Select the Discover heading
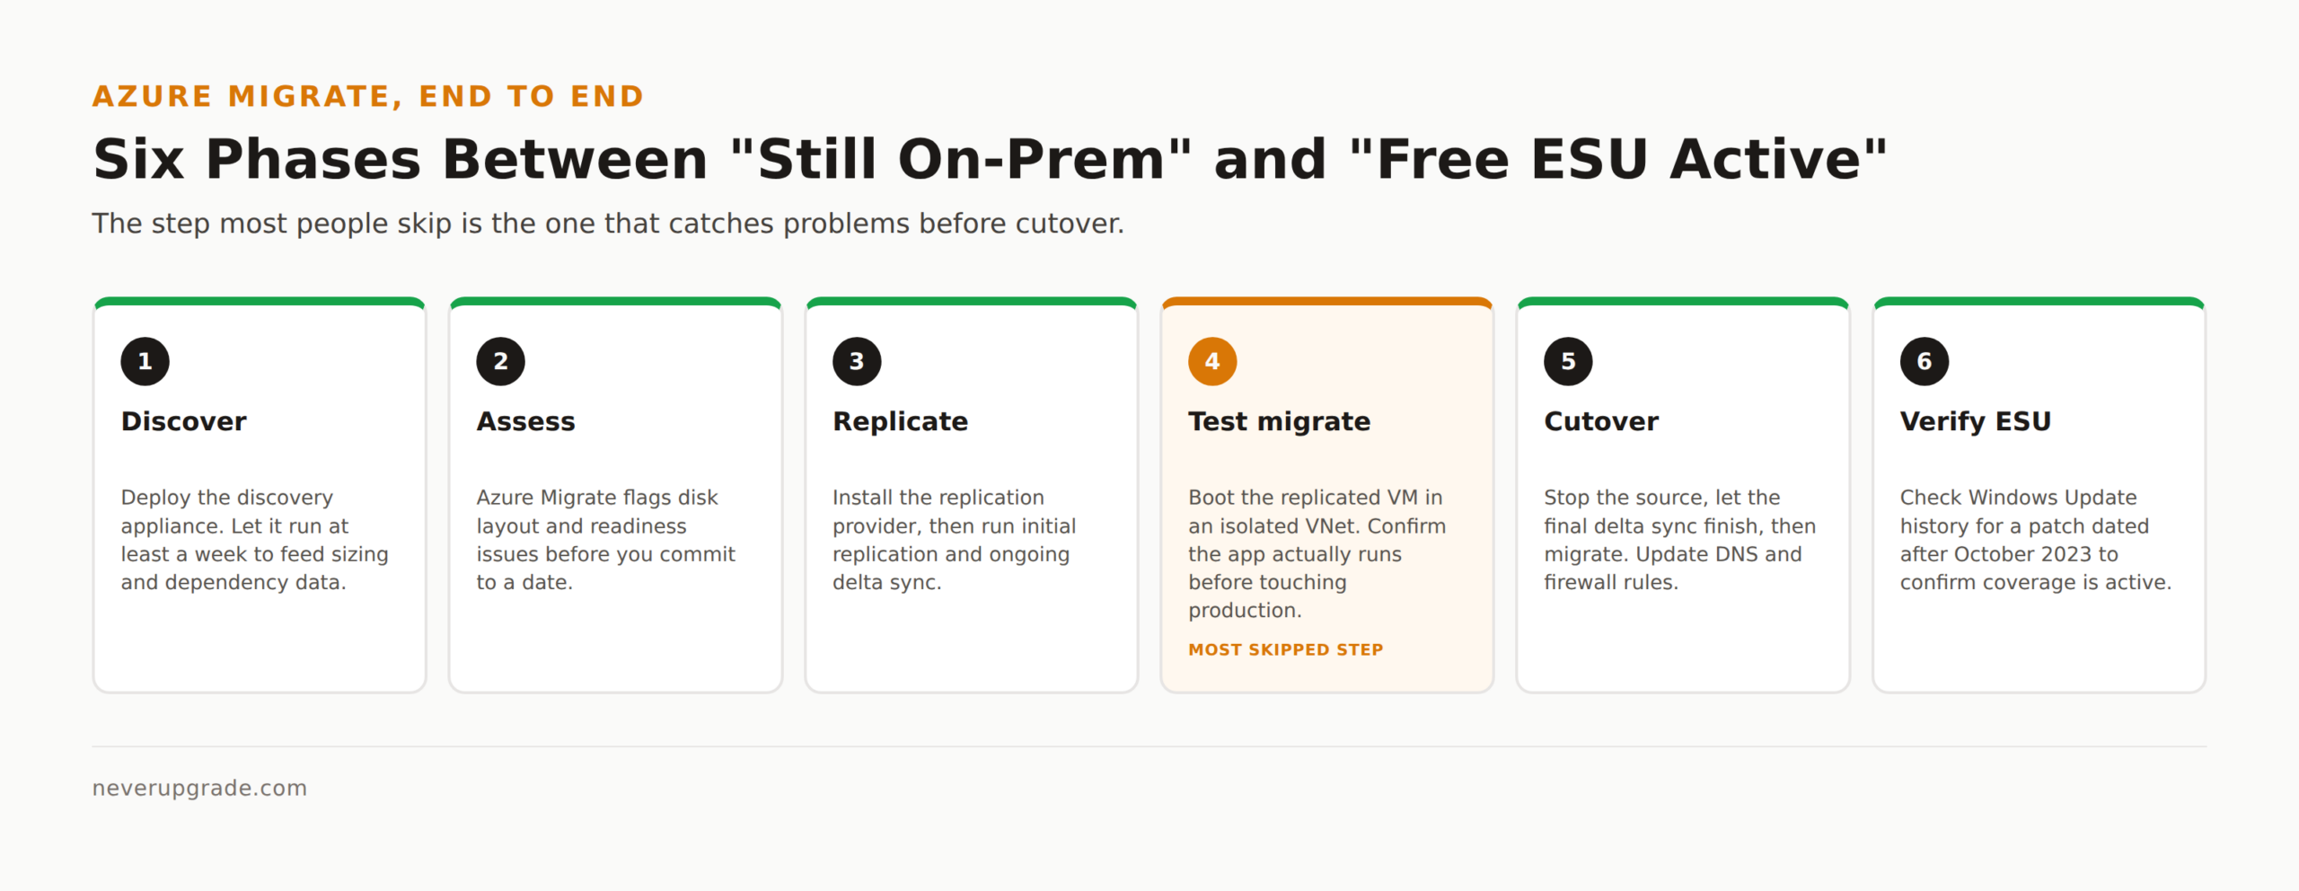The image size is (2299, 891). tap(183, 421)
